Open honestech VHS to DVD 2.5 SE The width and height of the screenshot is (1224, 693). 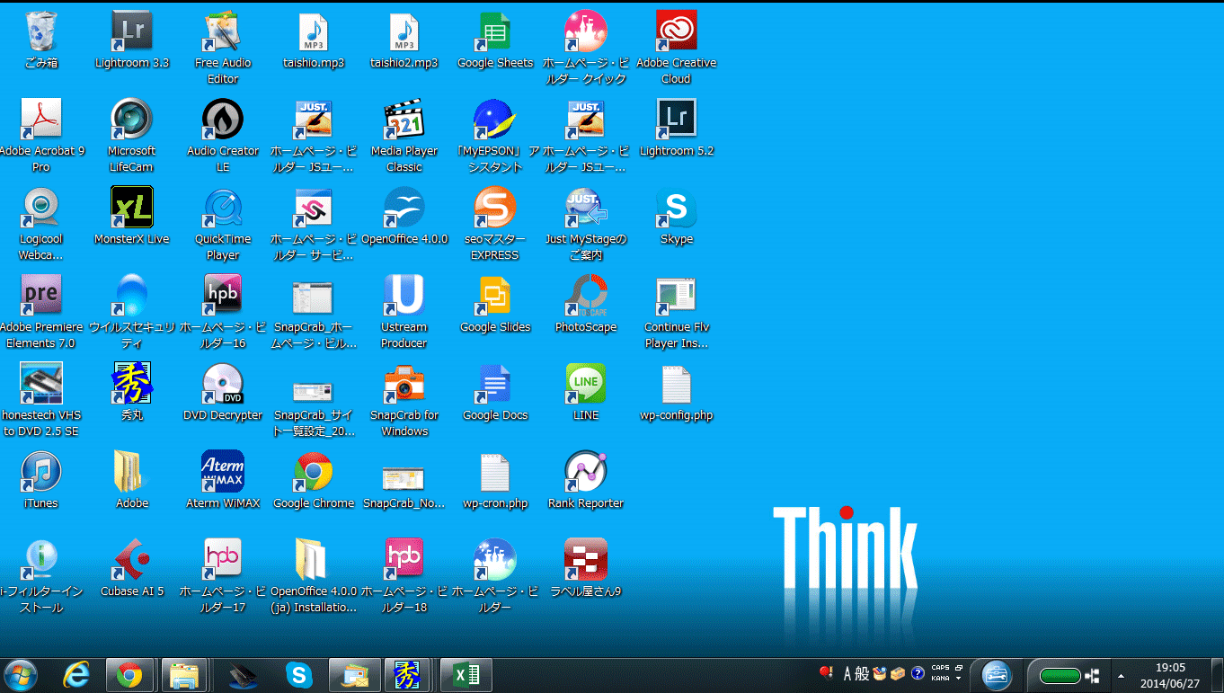[41, 401]
